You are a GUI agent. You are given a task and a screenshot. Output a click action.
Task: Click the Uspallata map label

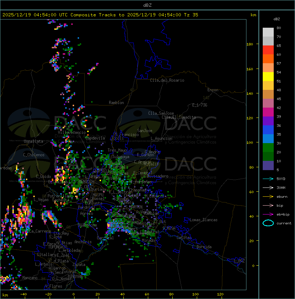[33, 141]
